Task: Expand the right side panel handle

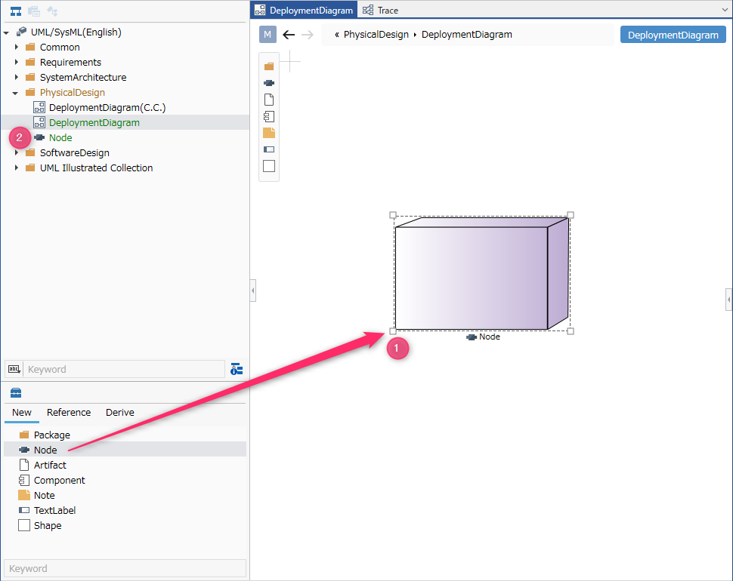Action: point(728,300)
